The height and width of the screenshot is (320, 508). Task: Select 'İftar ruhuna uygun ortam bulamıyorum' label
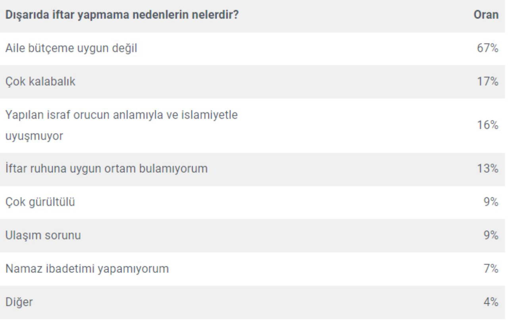(x=106, y=169)
